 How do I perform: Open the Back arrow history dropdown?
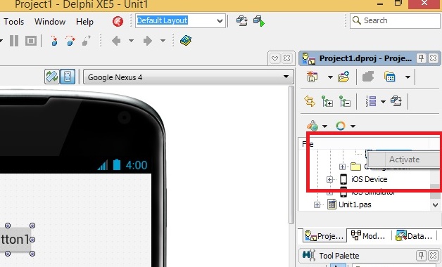point(131,41)
